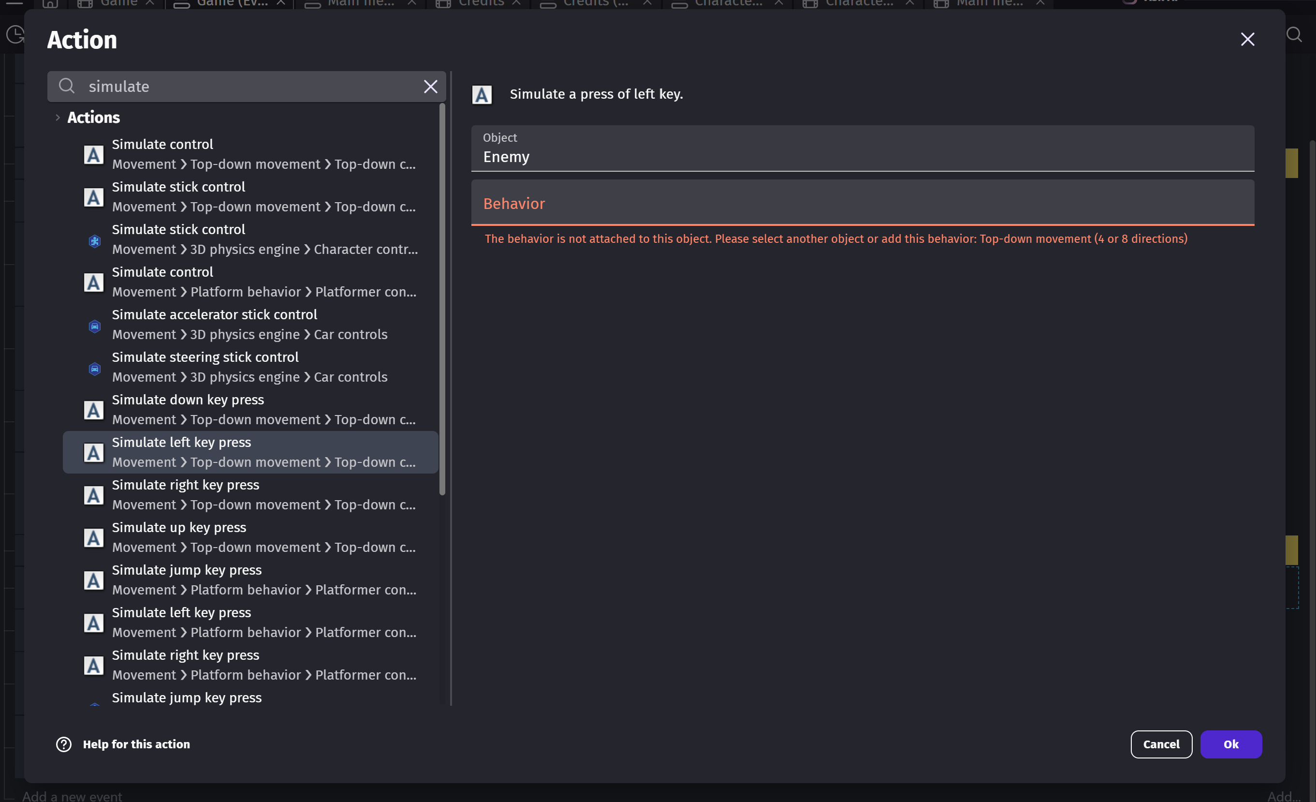Click icon beside Simulate accelerator stick control
This screenshot has width=1316, height=802.
pos(95,326)
